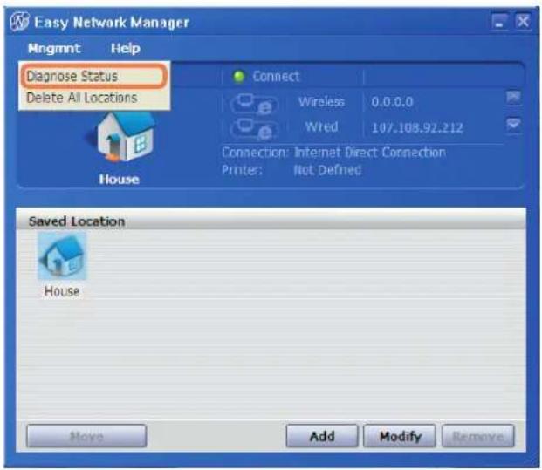Click the large House location icon
This screenshot has height=470, width=542.
120,137
